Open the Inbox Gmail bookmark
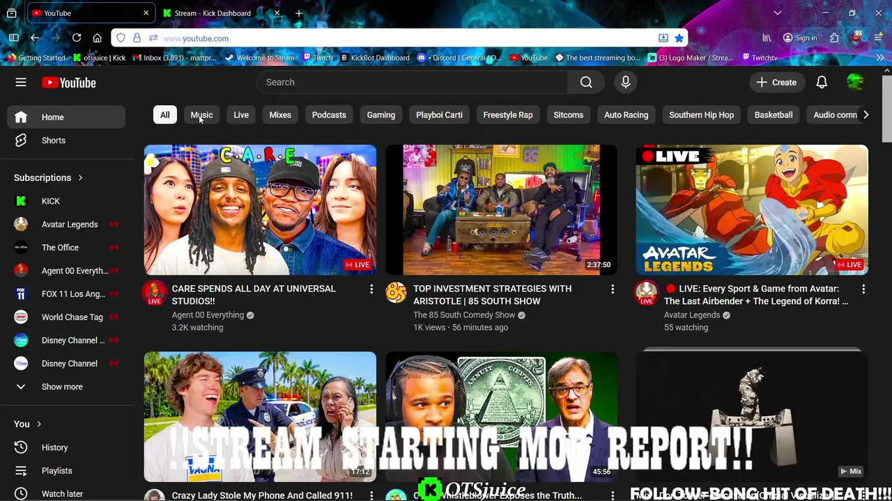Screen dimensions: 892x501 (x=175, y=58)
